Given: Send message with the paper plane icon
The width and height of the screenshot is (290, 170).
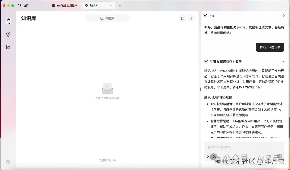Looking at the screenshot, I should coord(279,156).
